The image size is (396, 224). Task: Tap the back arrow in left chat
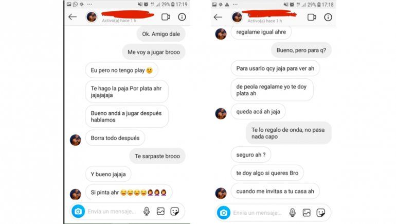[x=73, y=17]
